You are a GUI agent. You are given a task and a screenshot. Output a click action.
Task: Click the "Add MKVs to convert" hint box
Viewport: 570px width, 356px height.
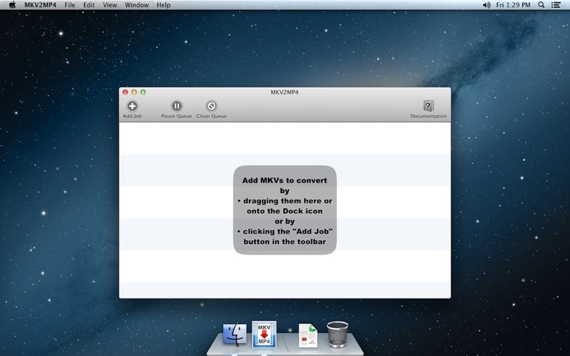[x=284, y=210]
